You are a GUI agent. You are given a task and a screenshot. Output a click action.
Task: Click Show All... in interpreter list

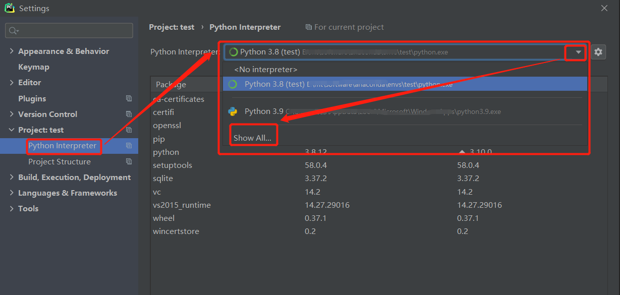point(252,138)
